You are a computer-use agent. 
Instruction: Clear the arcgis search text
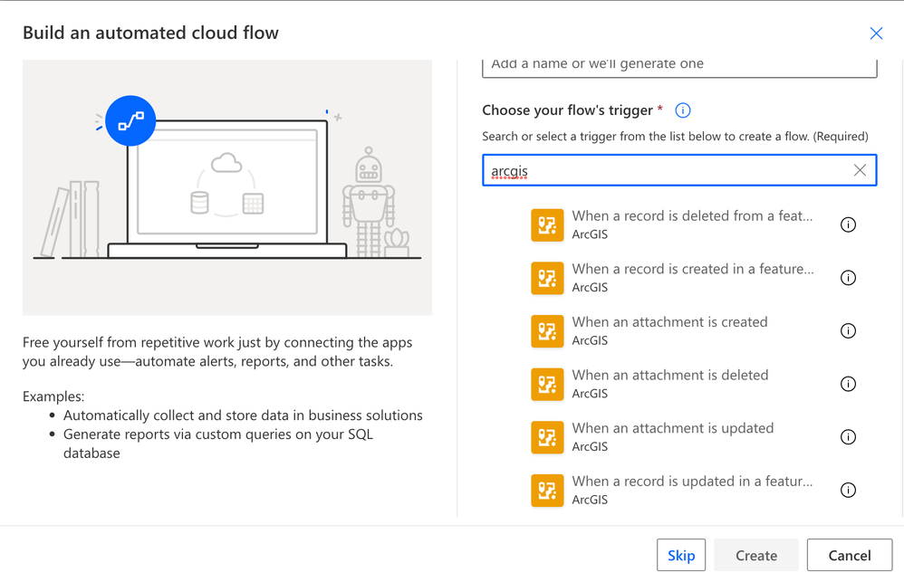pos(860,170)
